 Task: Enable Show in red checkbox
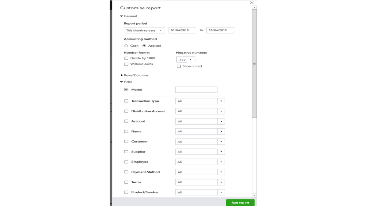179,66
